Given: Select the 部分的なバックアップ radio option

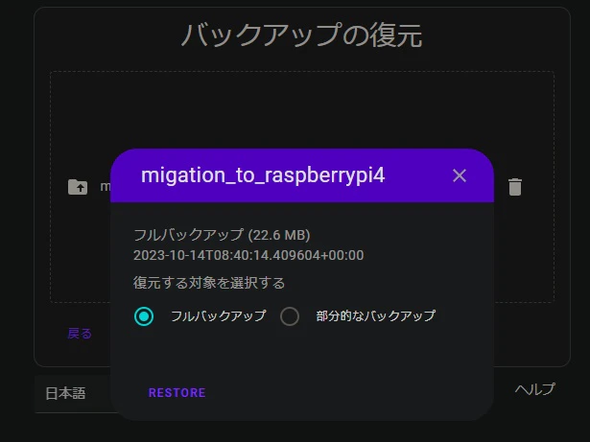Looking at the screenshot, I should point(290,316).
